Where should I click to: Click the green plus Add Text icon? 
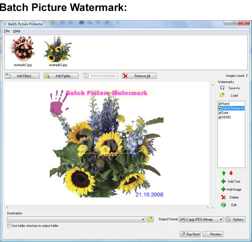(224, 181)
